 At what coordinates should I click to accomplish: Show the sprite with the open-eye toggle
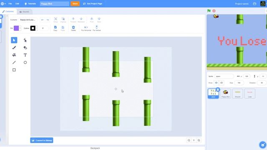click(x=216, y=83)
